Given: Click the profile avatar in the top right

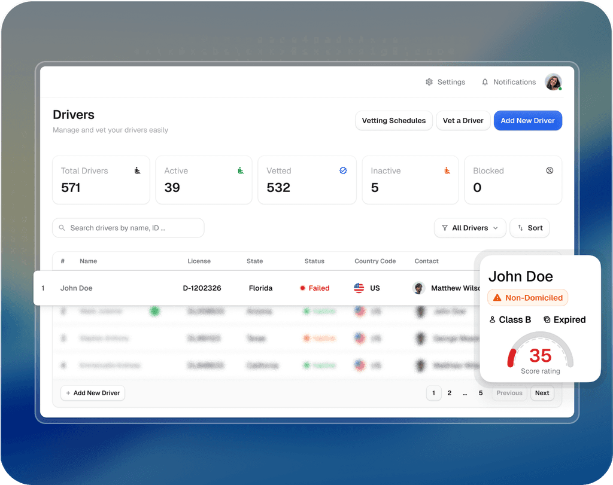Looking at the screenshot, I should coord(553,82).
